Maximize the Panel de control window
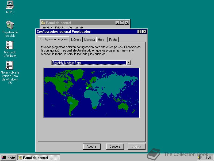Screen dimensions: 214x161 122,23
